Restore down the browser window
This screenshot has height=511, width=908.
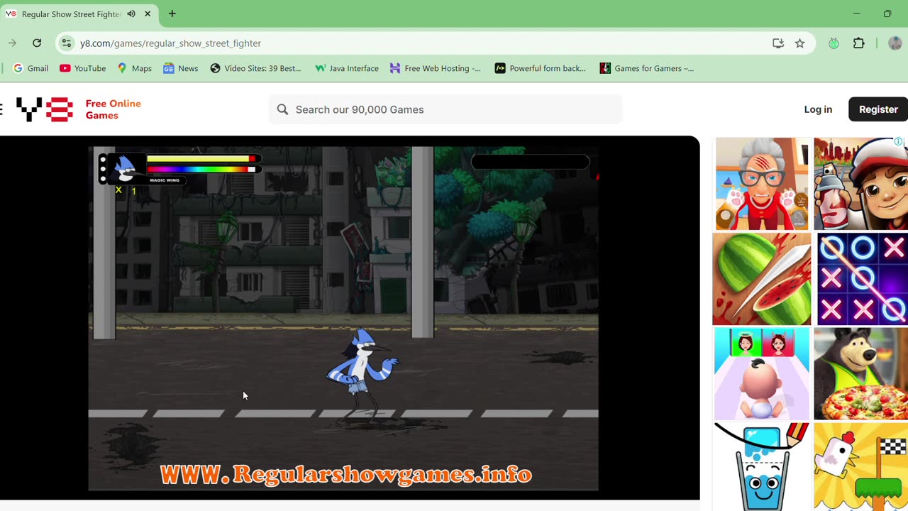pos(887,13)
